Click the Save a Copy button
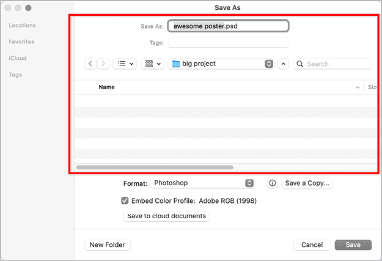Viewport: 382px width, 261px height. [307, 183]
